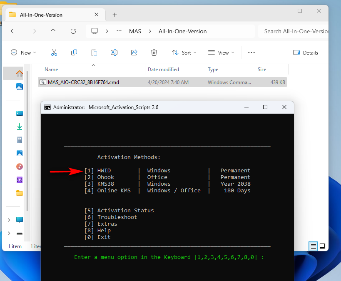Maximize the Microsoft_Activation_Scripts window

point(265,107)
